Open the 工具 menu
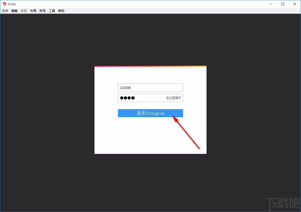 [x=52, y=11]
